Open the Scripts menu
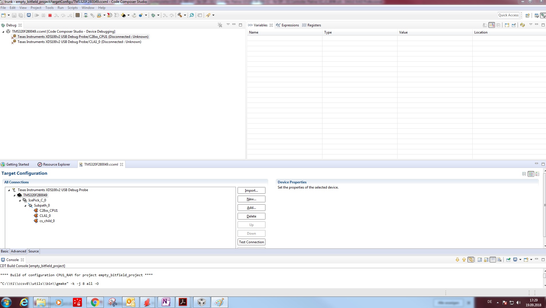The width and height of the screenshot is (546, 308). [x=73, y=8]
